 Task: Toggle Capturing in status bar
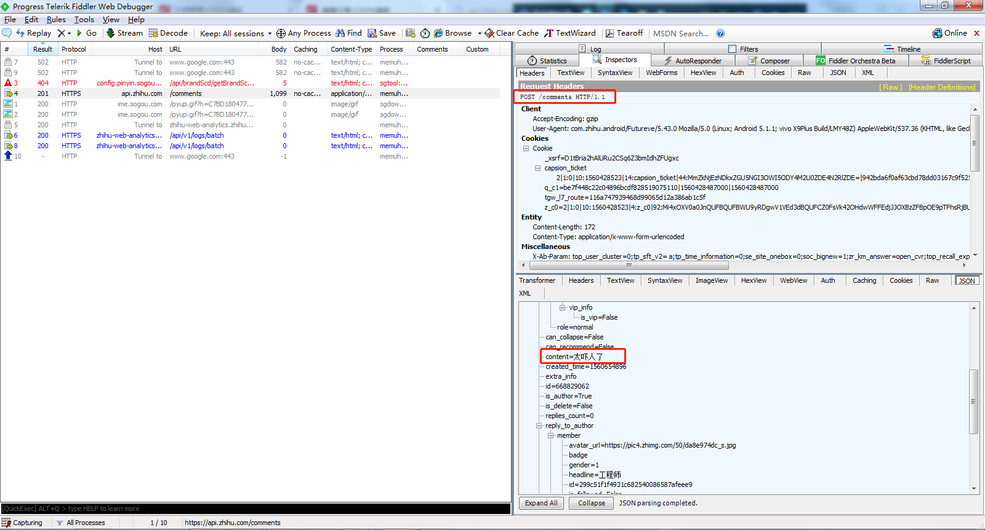click(x=22, y=523)
